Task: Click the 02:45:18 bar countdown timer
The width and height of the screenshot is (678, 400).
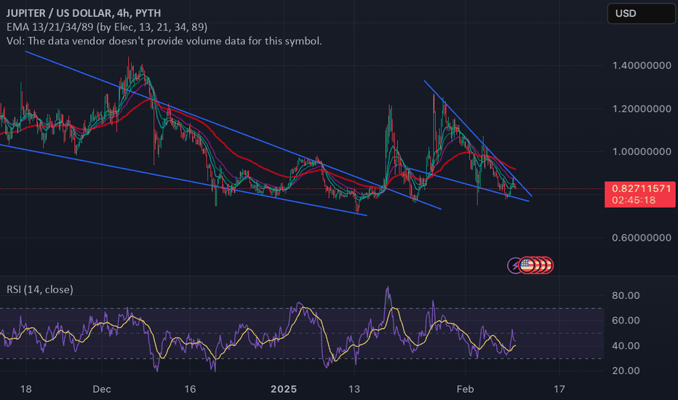Action: coord(634,200)
